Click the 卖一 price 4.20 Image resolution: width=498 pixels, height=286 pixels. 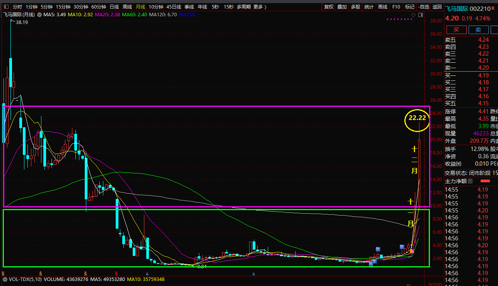coord(483,68)
